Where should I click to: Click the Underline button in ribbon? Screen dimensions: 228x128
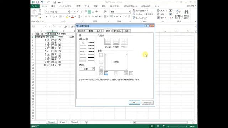(53, 17)
